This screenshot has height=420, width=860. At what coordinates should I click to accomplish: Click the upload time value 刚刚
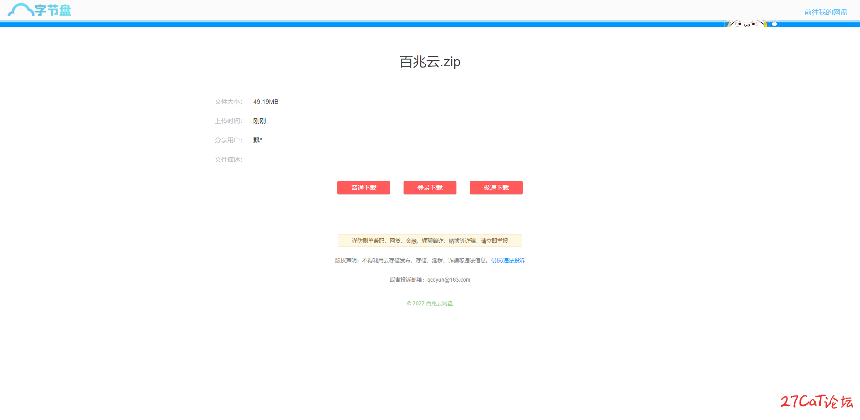point(259,121)
